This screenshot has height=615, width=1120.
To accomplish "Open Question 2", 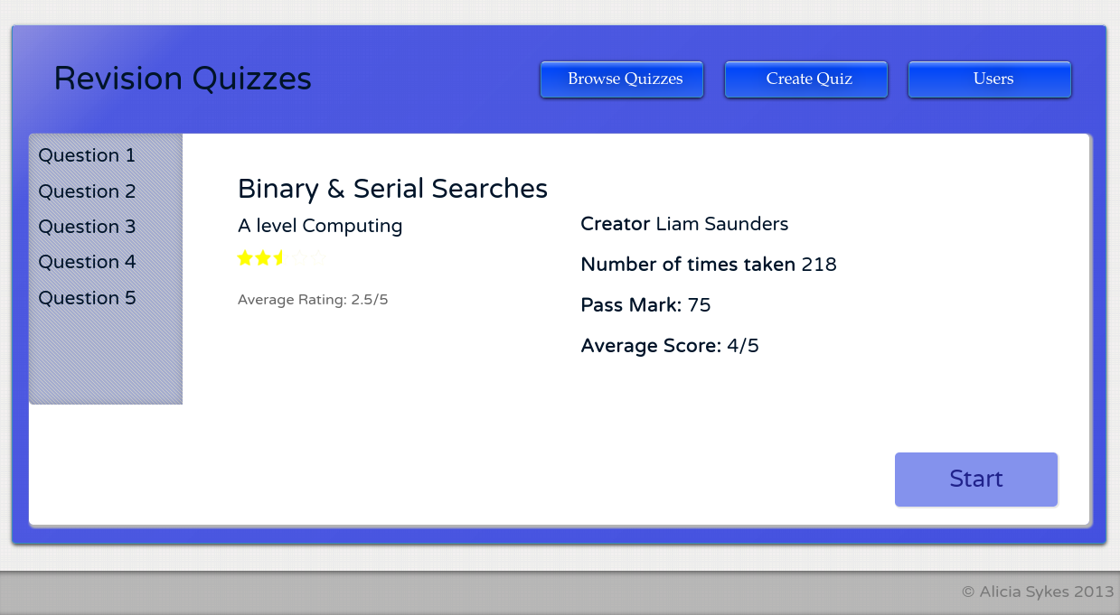I will pyautogui.click(x=87, y=191).
